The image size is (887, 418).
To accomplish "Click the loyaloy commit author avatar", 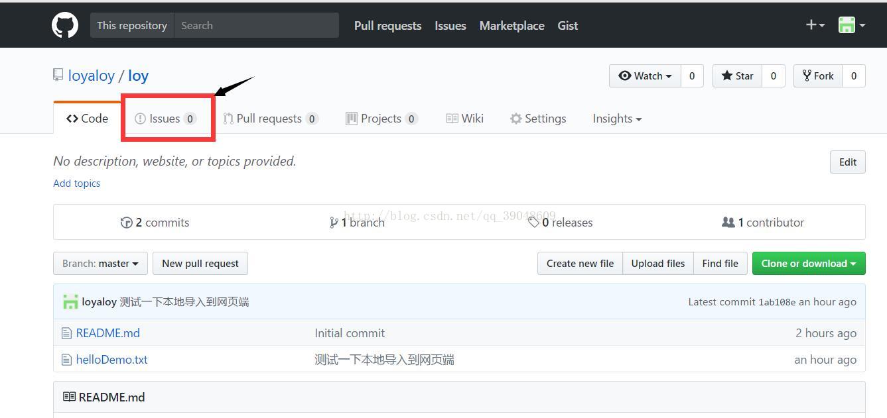I will (x=70, y=302).
